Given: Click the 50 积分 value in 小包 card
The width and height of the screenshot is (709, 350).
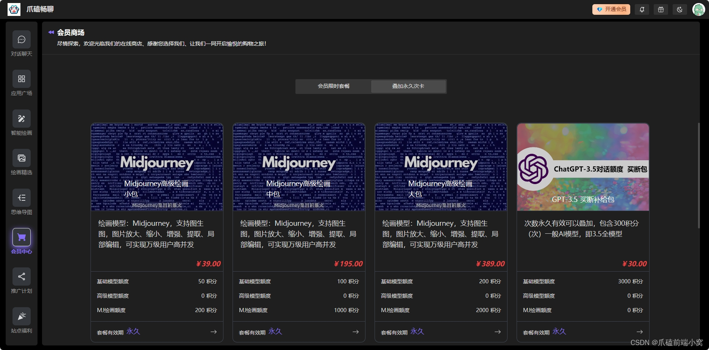Looking at the screenshot, I should pyautogui.click(x=208, y=281).
